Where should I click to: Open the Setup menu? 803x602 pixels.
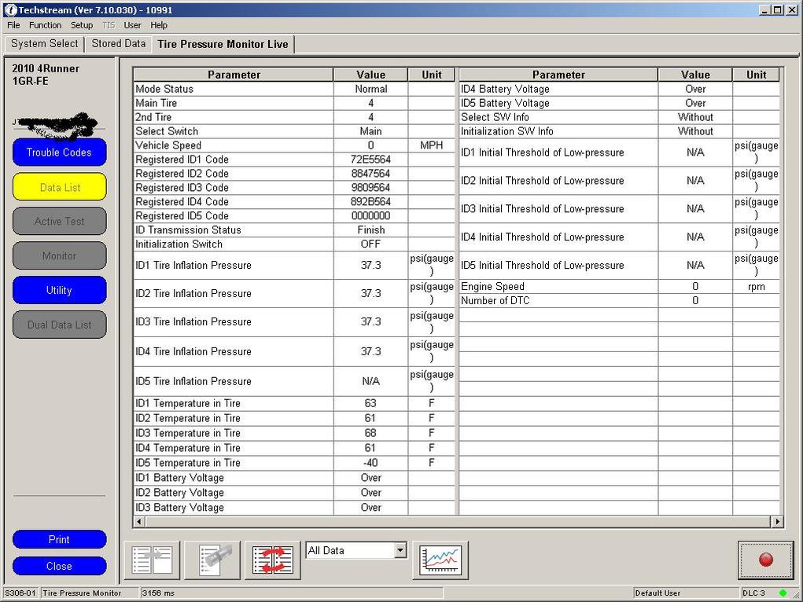82,25
